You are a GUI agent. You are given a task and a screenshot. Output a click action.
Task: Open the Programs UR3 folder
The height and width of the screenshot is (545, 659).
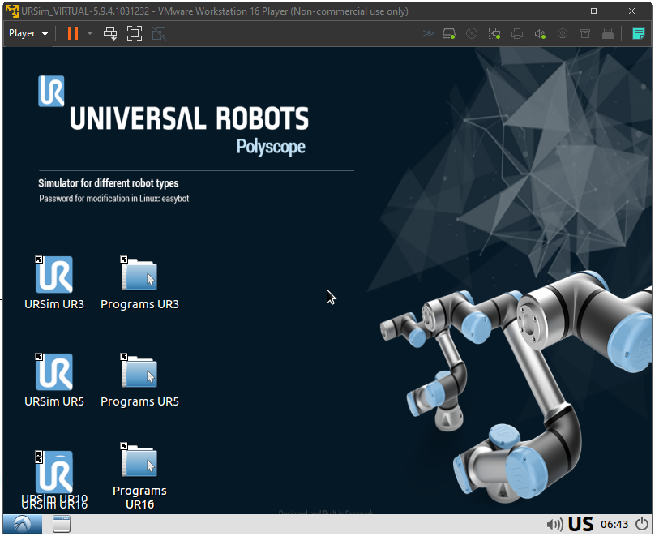point(139,282)
